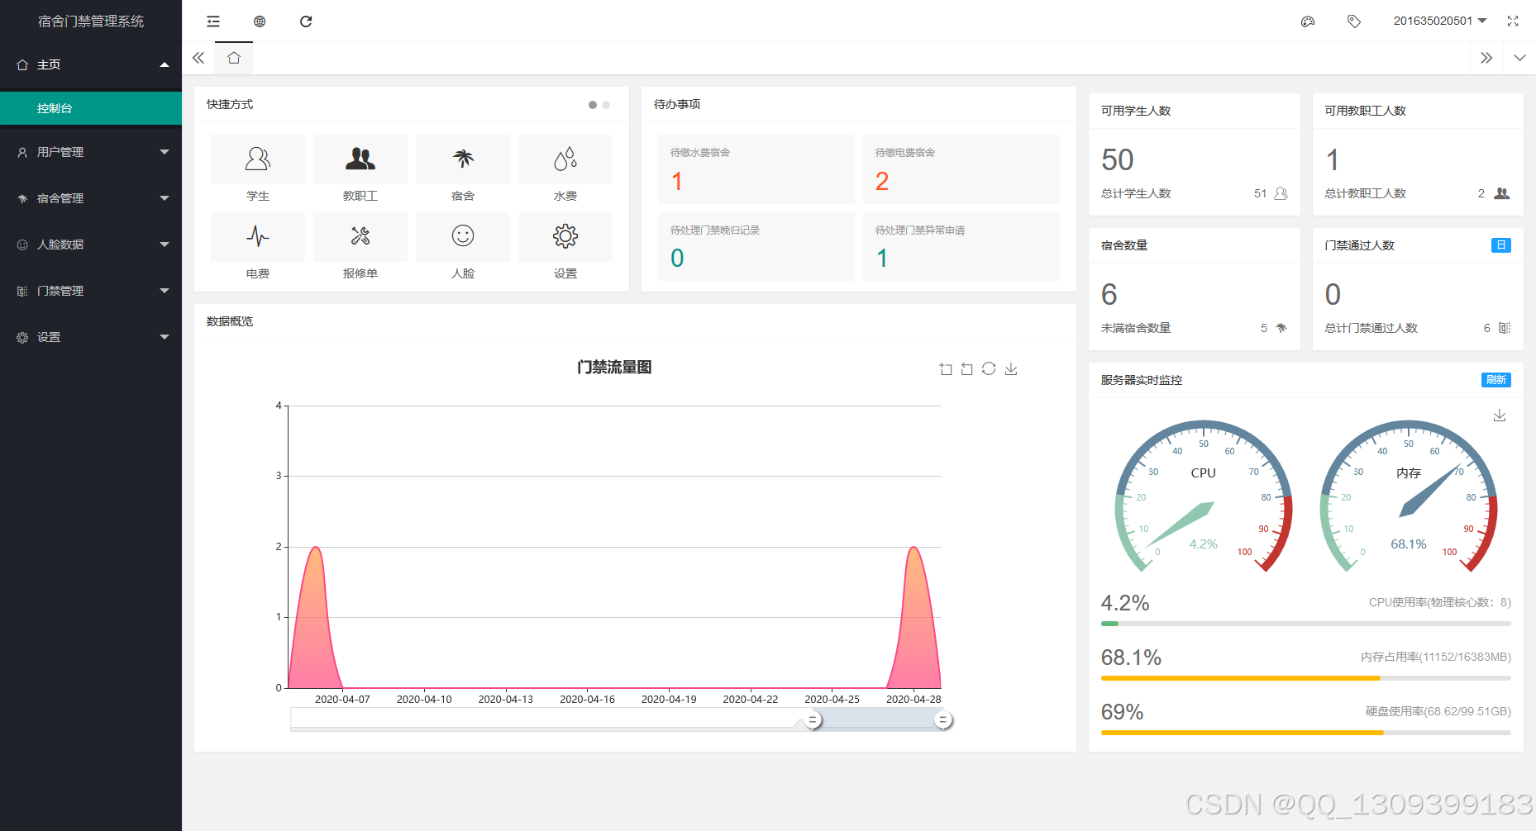Expand the 用户管理 sidebar menu
1536x831 pixels.
[91, 152]
